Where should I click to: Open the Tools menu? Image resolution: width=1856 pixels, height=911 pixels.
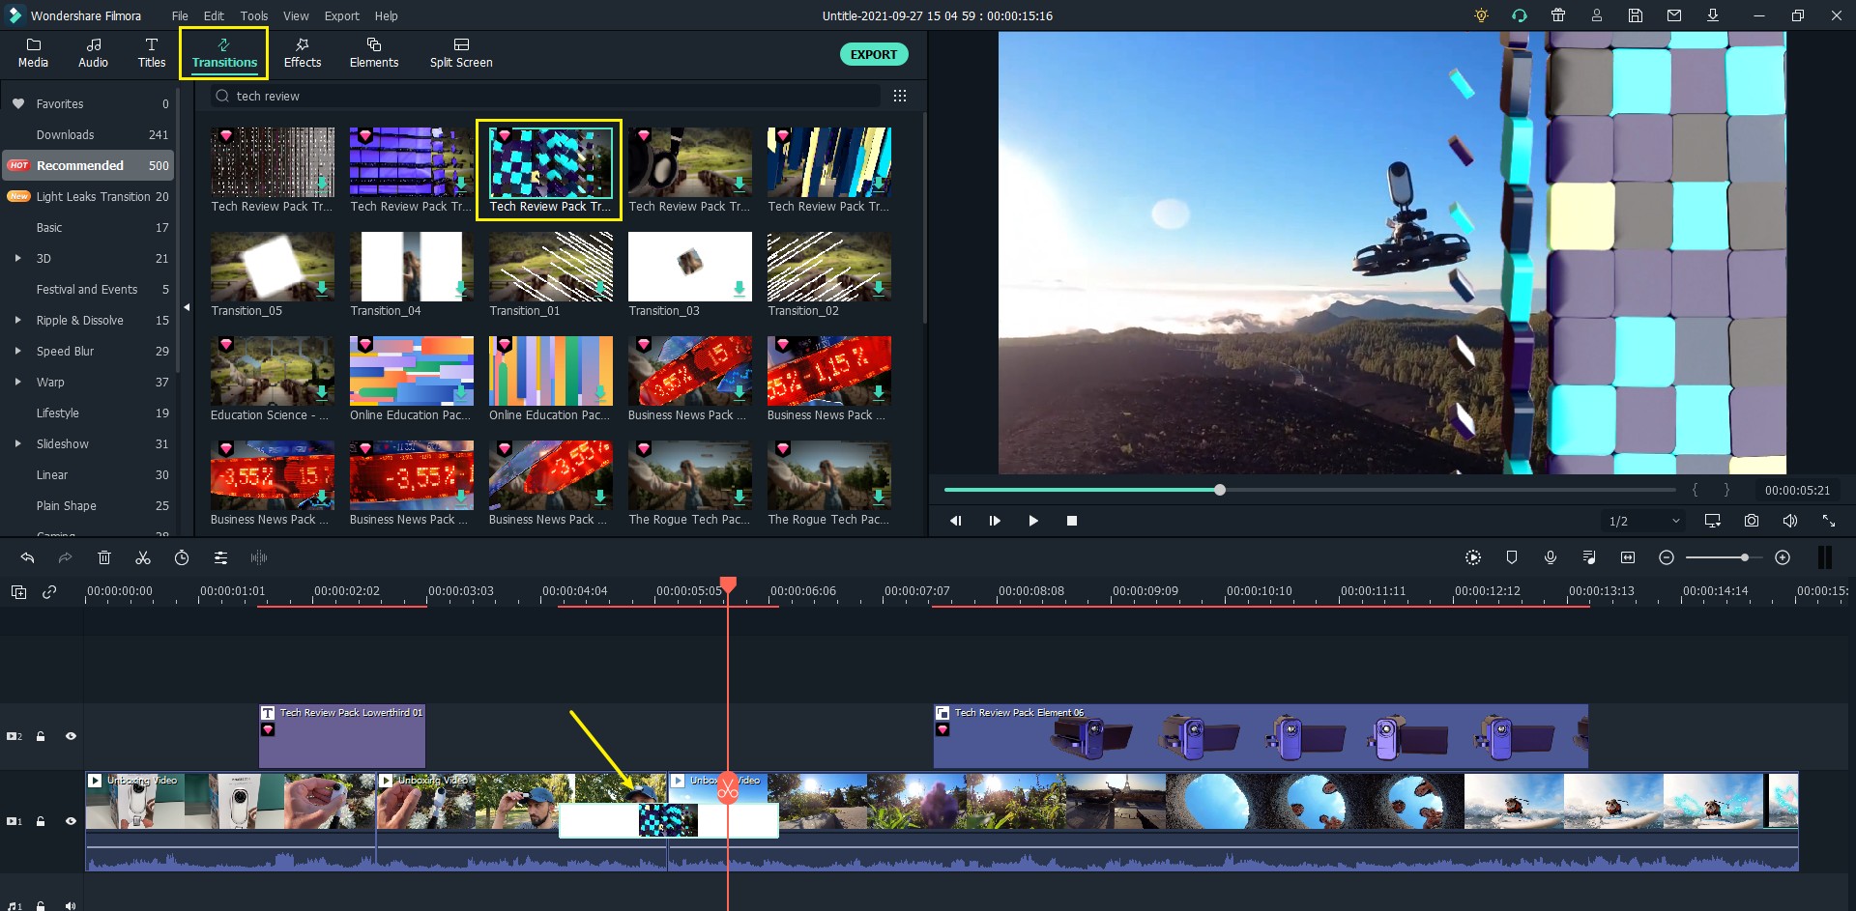(x=254, y=15)
